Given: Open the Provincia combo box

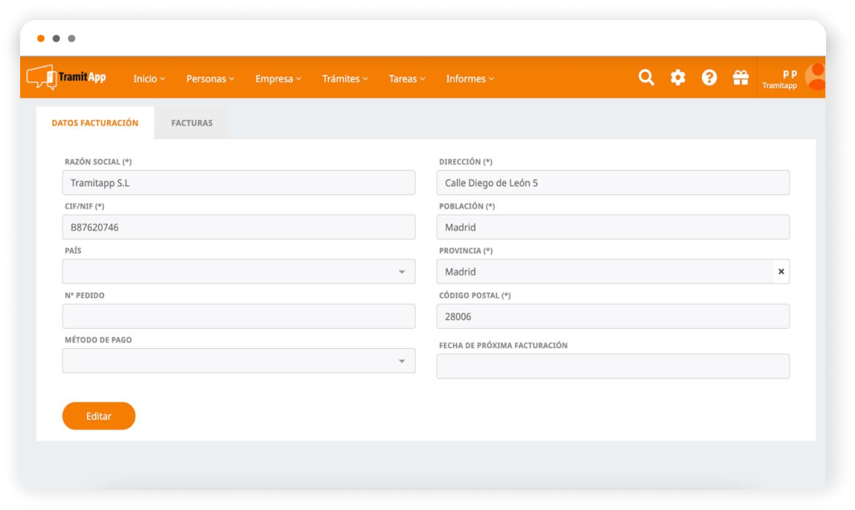Looking at the screenshot, I should pyautogui.click(x=604, y=272).
